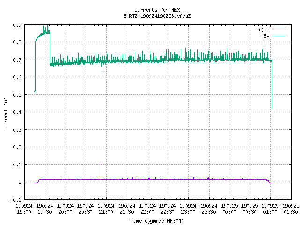Click the 0.3 y-axis tick label
Viewport: 300px width, 225px height.
coord(17,130)
